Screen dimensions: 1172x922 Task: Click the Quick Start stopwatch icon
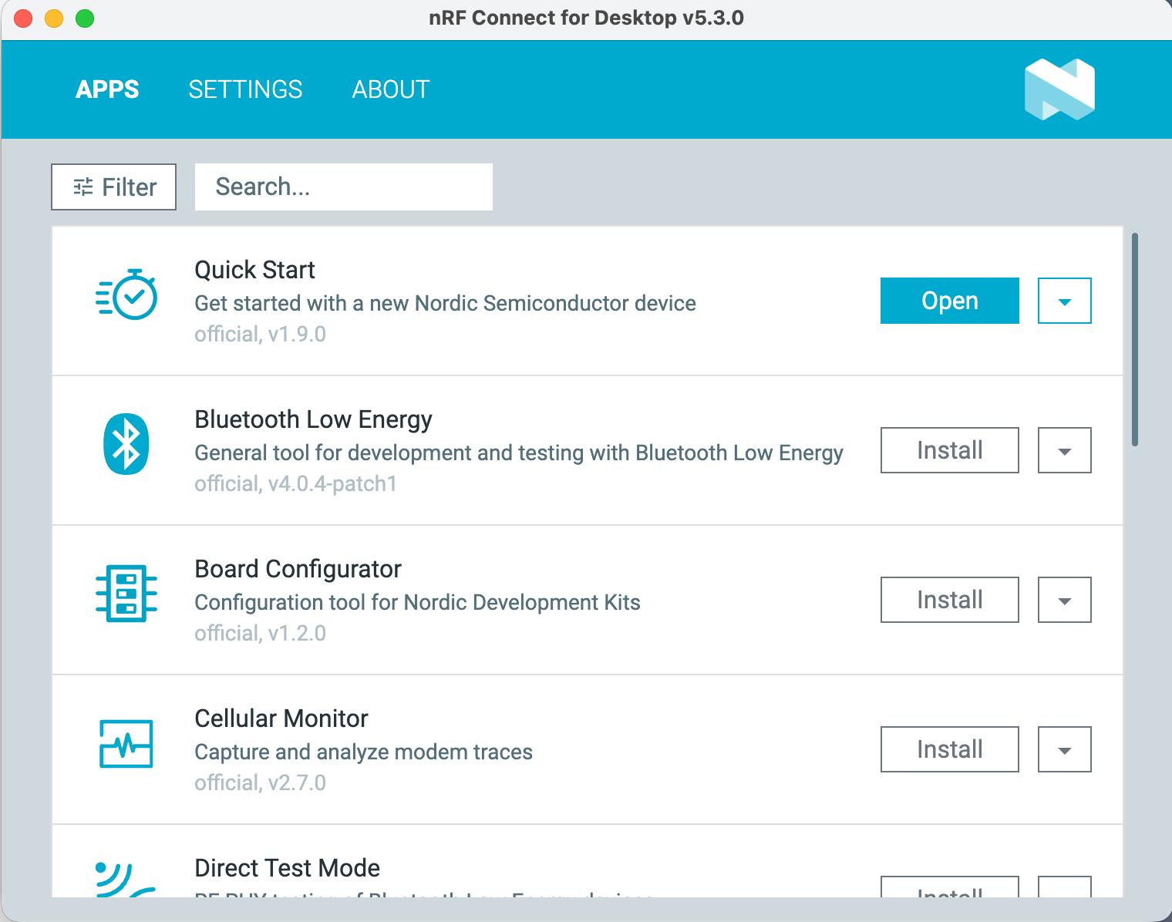click(126, 294)
